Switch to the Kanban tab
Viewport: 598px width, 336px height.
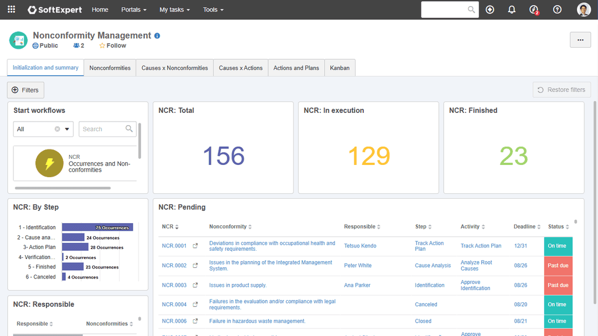(339, 68)
